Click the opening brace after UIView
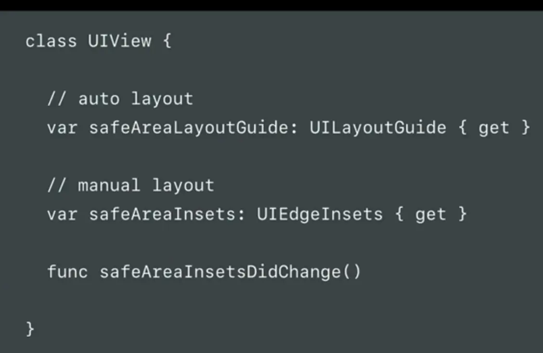543x353 pixels. [167, 41]
